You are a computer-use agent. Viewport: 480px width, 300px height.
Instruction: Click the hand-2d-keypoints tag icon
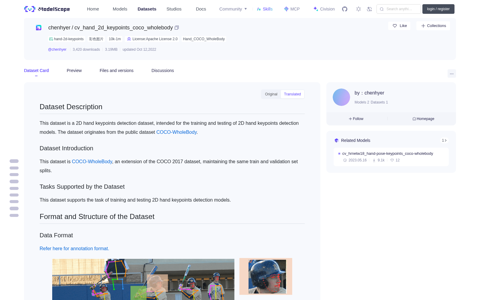(x=51, y=39)
